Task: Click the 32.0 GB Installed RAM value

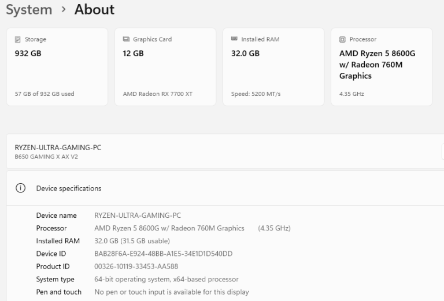Action: click(x=246, y=54)
